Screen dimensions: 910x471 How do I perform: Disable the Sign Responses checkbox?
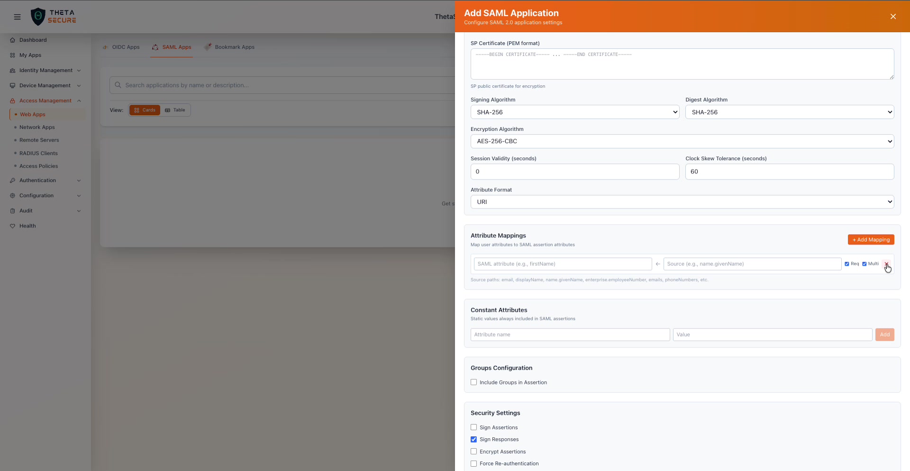click(473, 439)
